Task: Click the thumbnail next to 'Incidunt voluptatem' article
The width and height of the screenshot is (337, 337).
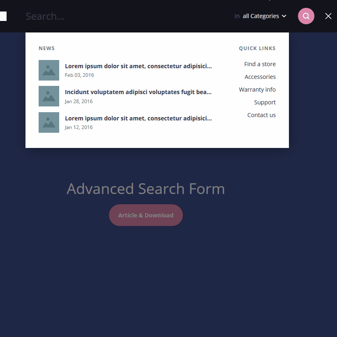Action: pyautogui.click(x=48, y=96)
